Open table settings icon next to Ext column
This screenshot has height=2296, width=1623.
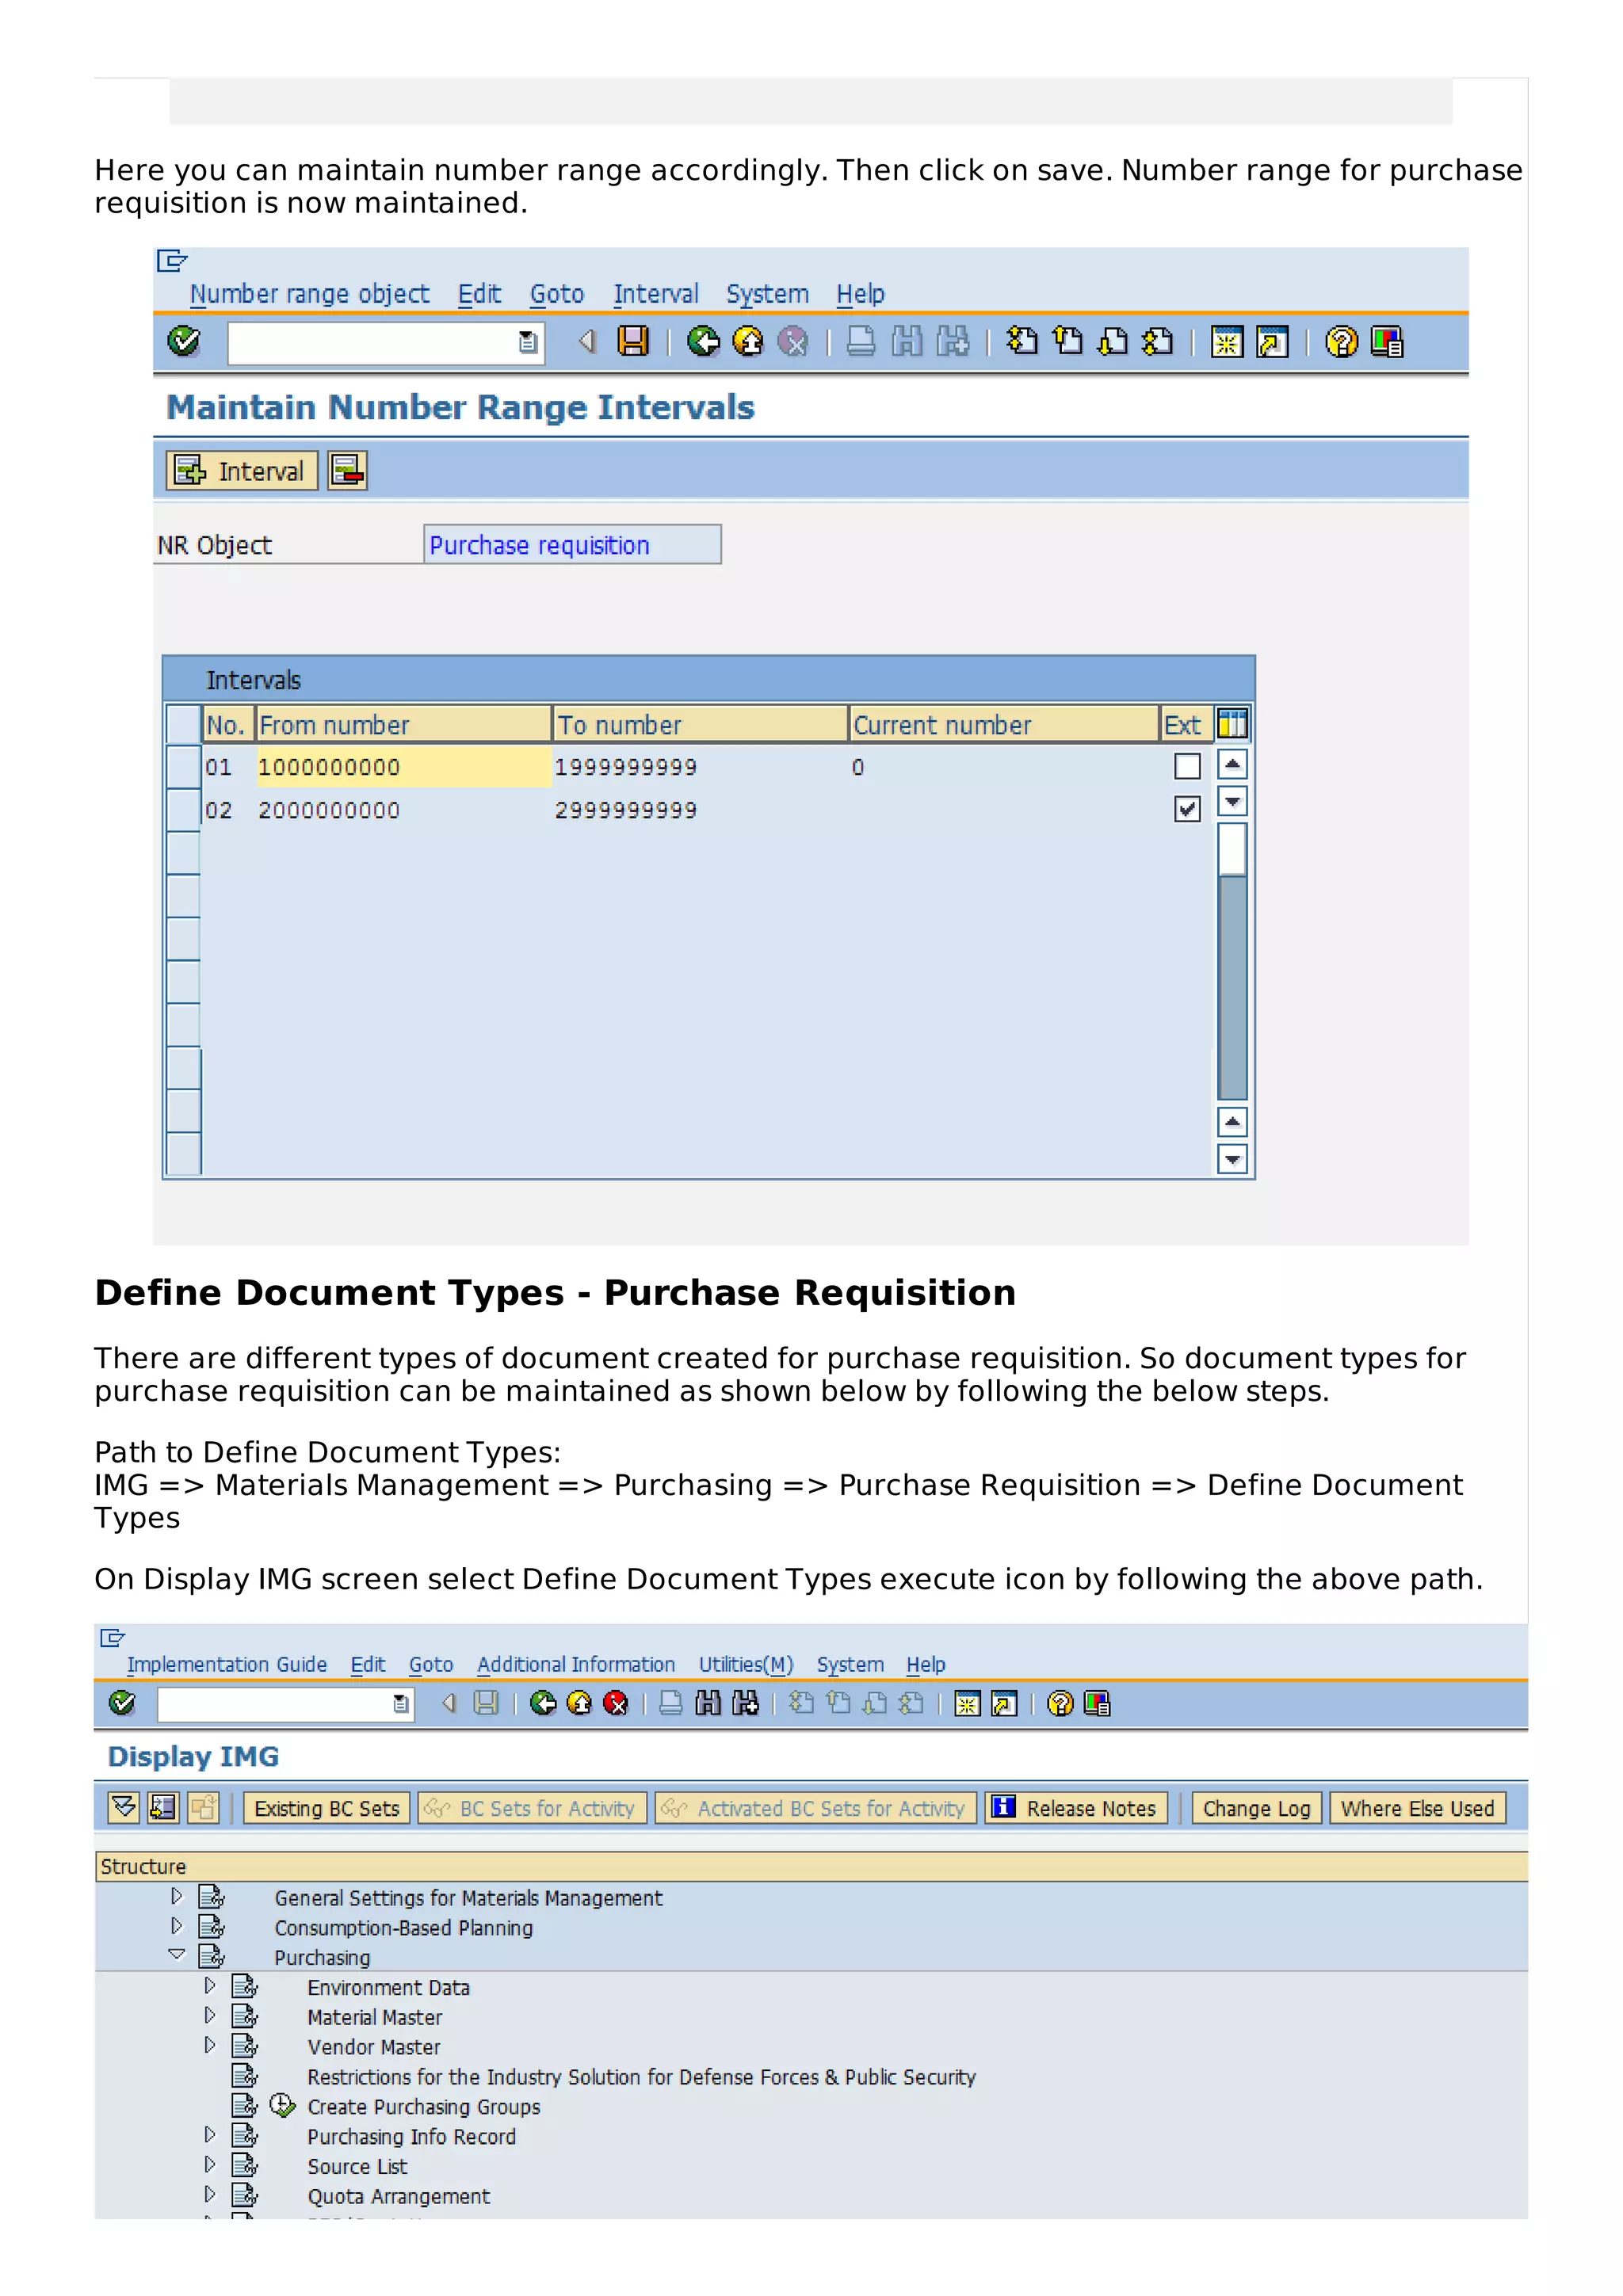tap(1232, 724)
